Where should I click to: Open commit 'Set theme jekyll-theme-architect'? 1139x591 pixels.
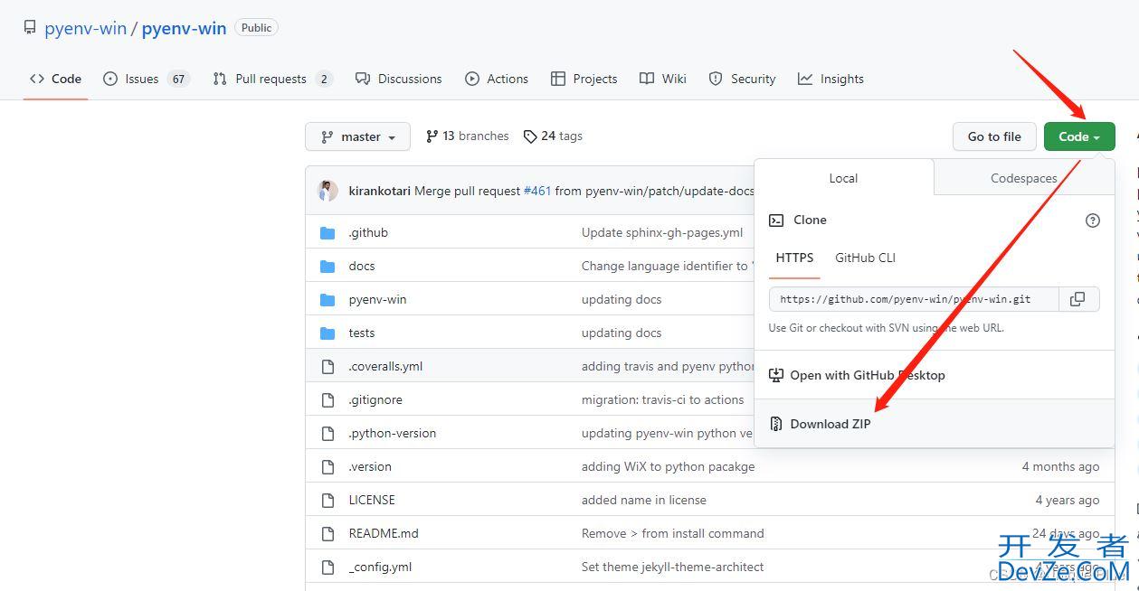click(673, 567)
